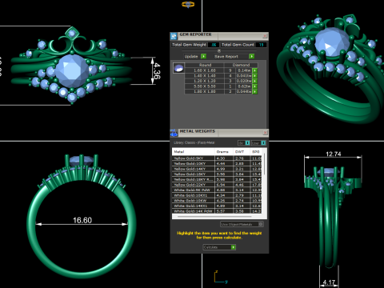Image resolution: width=384 pixels, height=288 pixels.
Task: Toggle the Use Object Materials checkbox
Action: click(x=261, y=224)
